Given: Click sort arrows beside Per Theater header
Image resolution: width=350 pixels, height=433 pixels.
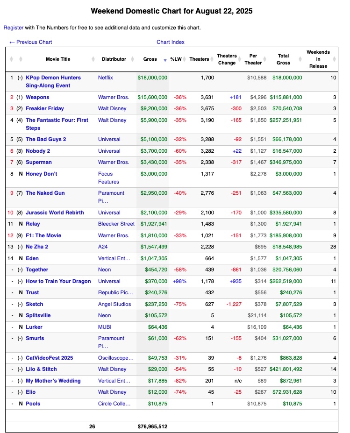Looking at the screenshot, I should coord(264,59).
